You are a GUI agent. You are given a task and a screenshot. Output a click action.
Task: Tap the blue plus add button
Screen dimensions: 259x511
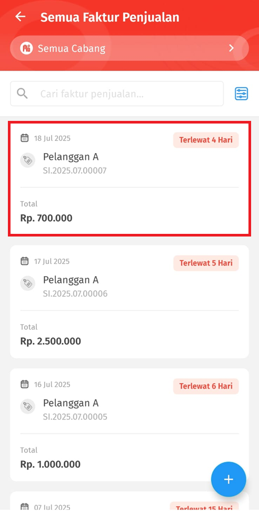[228, 479]
